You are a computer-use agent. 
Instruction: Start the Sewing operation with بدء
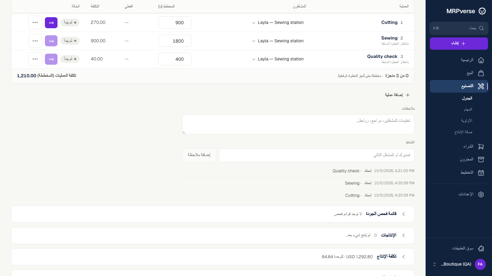click(51, 41)
